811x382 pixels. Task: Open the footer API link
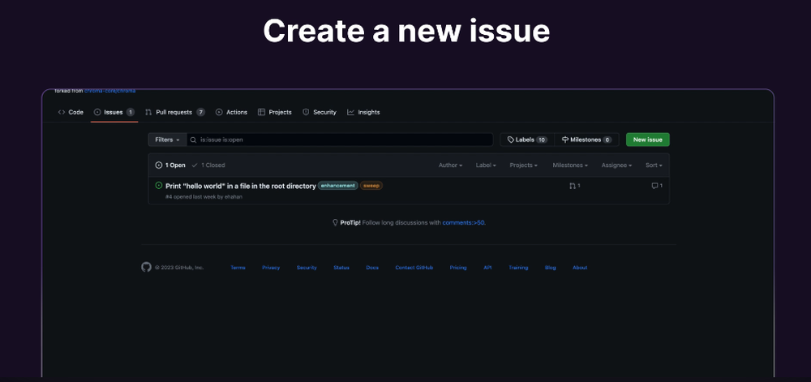click(x=487, y=268)
